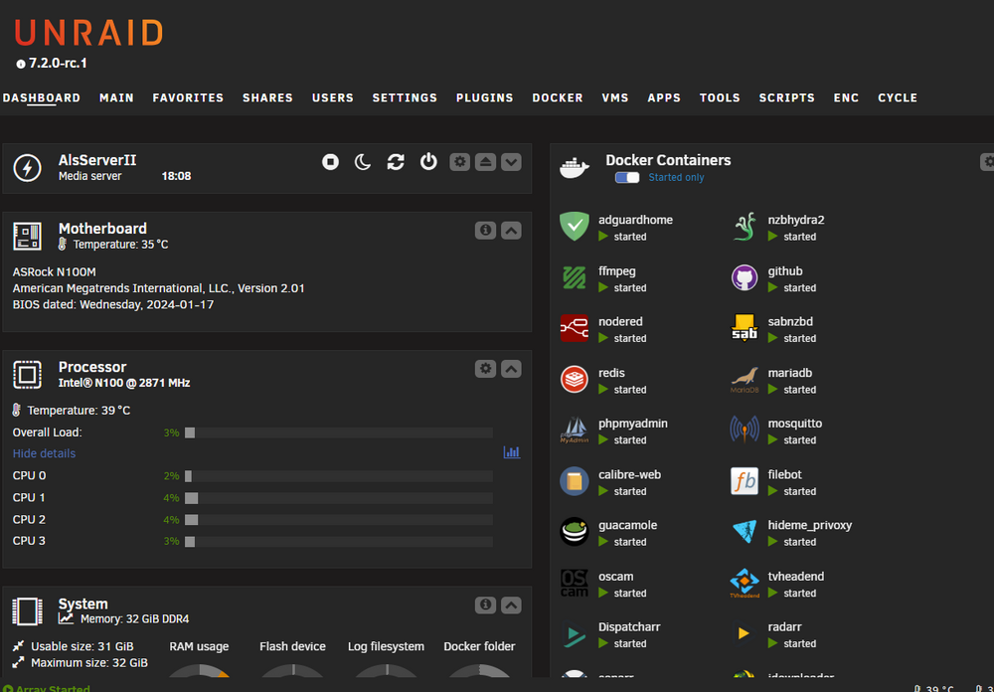Image resolution: width=994 pixels, height=692 pixels.
Task: Click the power shutdown icon
Action: click(428, 162)
